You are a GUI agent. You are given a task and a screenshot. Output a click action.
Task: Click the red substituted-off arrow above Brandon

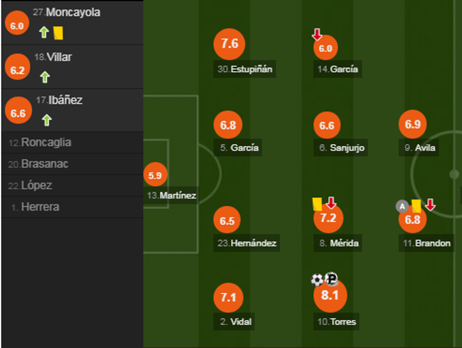click(x=430, y=204)
